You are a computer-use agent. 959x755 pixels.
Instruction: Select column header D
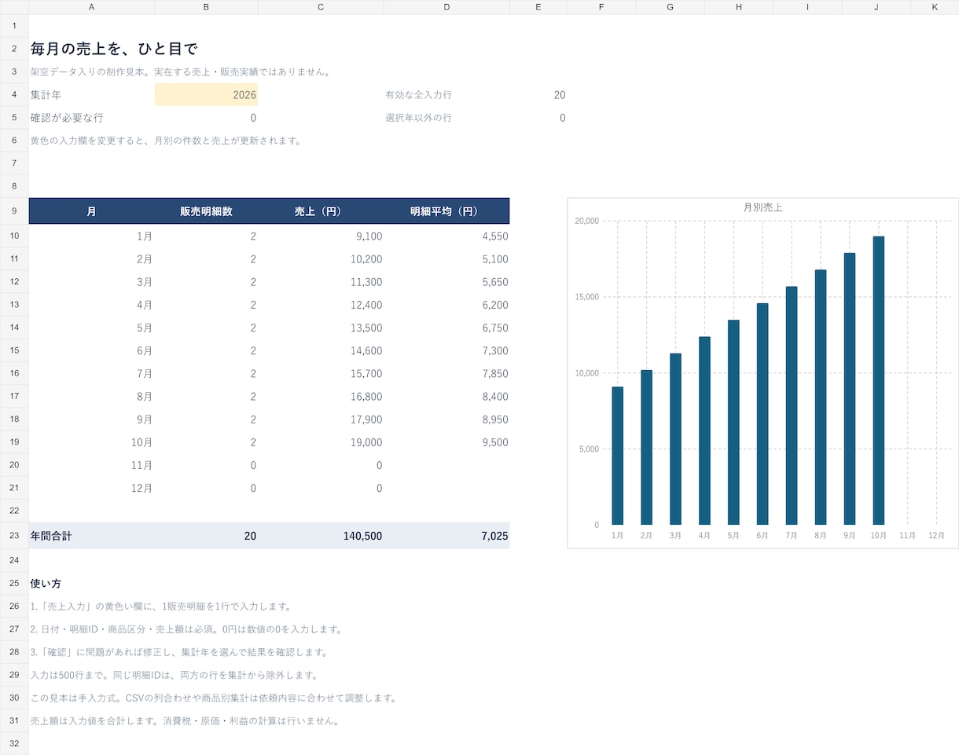(x=446, y=7)
